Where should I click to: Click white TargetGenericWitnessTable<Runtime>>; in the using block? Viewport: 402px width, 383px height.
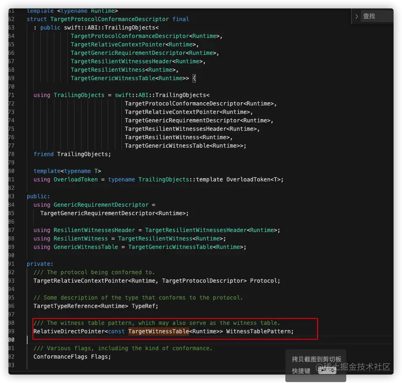(x=186, y=146)
